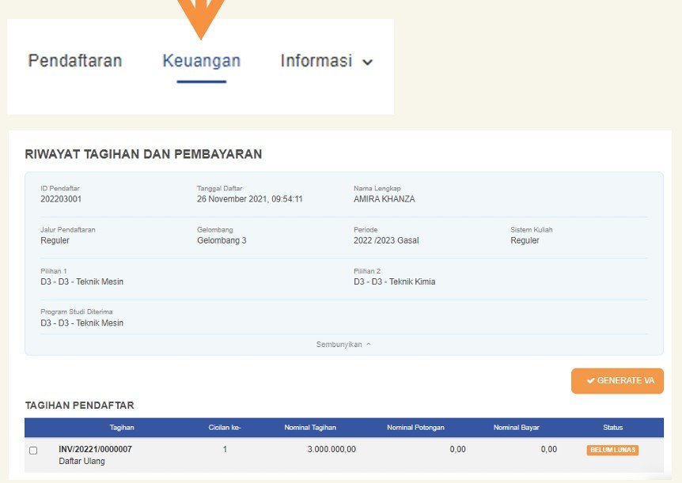Open the Pendaftaran tab

coord(75,61)
